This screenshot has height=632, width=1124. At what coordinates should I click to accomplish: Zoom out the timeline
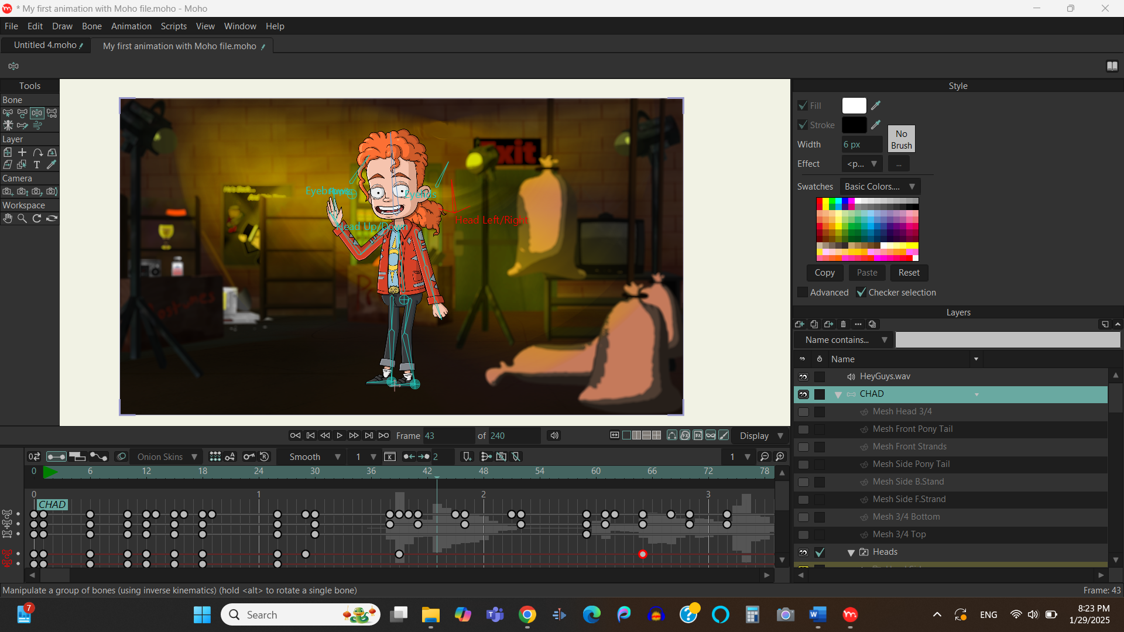point(765,456)
